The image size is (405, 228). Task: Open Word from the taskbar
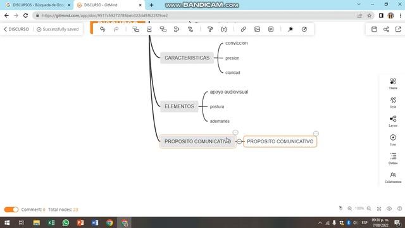click(95, 222)
